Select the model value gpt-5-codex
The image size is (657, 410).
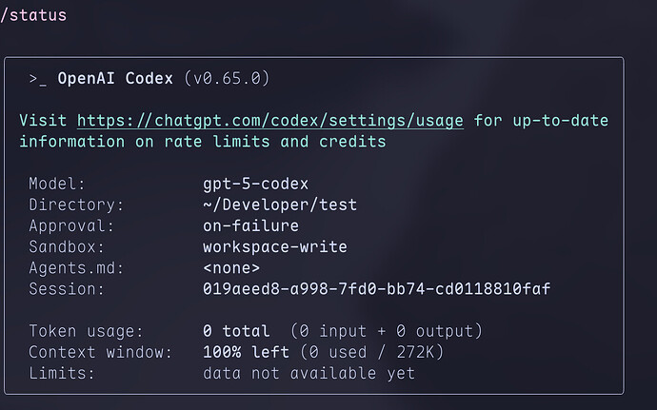tap(255, 184)
